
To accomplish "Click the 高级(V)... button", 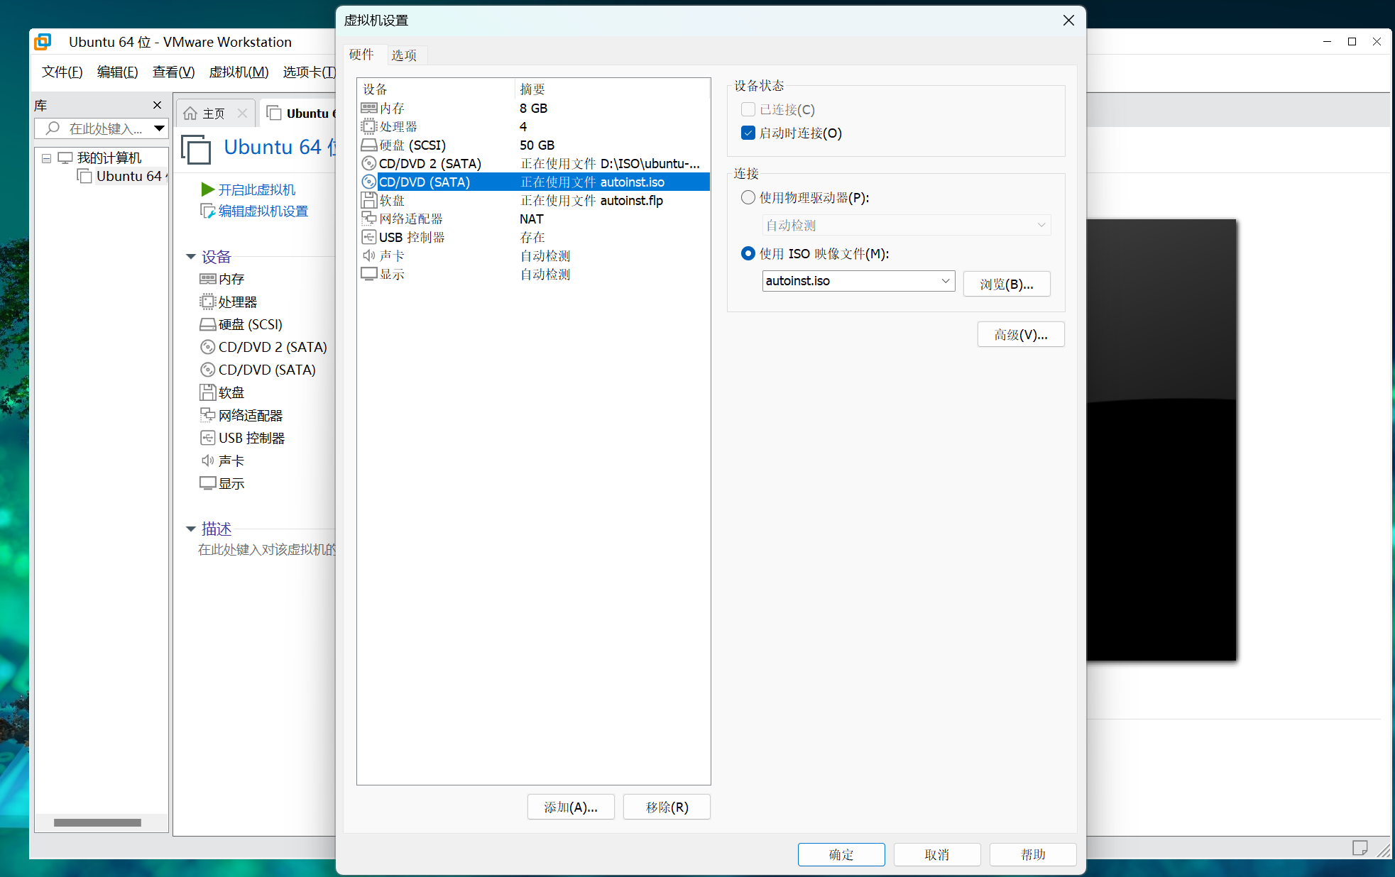I will [x=1021, y=334].
